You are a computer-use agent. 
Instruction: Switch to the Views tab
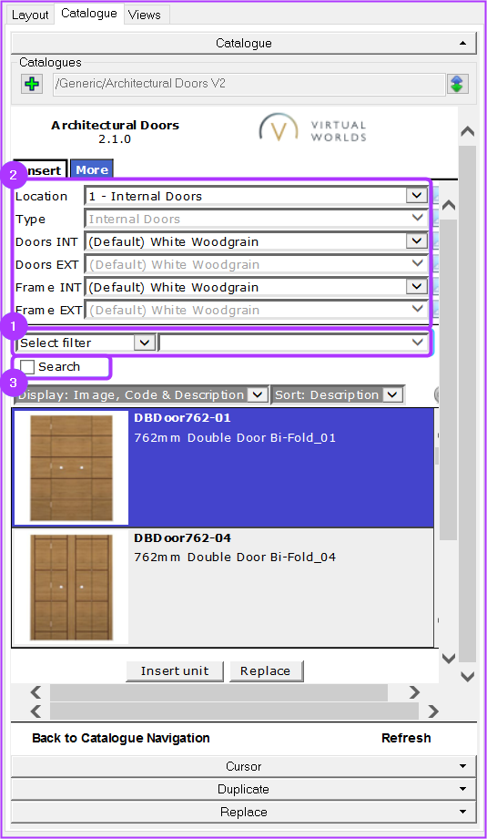point(145,15)
